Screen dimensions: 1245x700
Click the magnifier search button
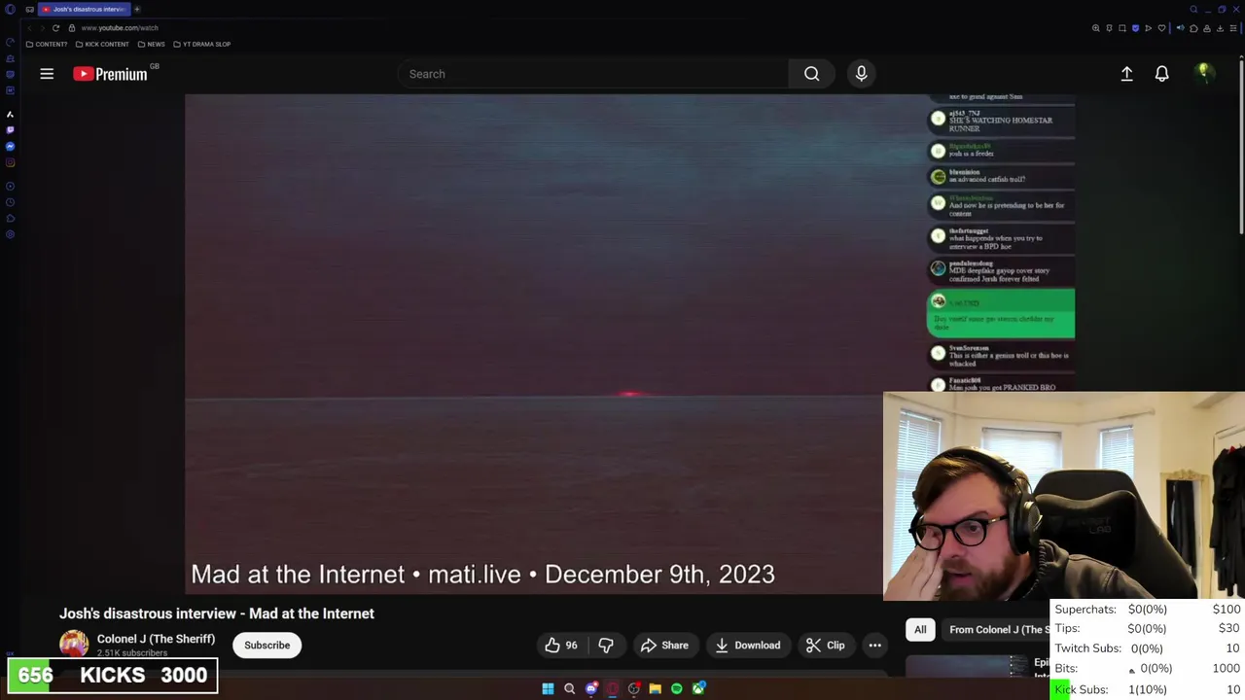[811, 74]
